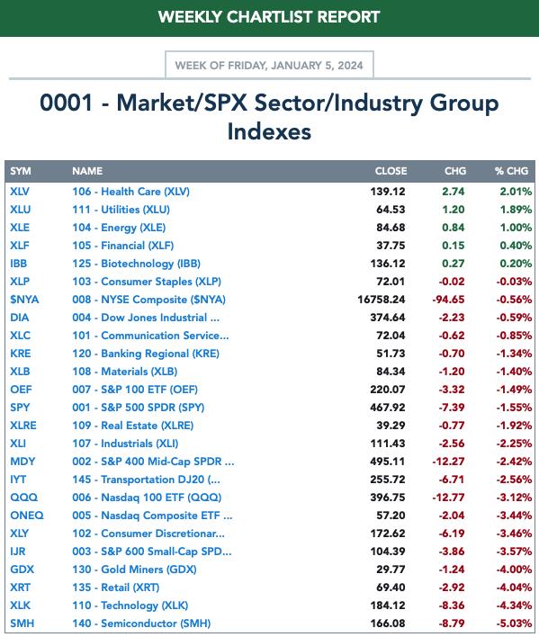This screenshot has height=637, width=539.
Task: Open 140 - Semiconductor (SMH) chart
Action: [x=141, y=624]
